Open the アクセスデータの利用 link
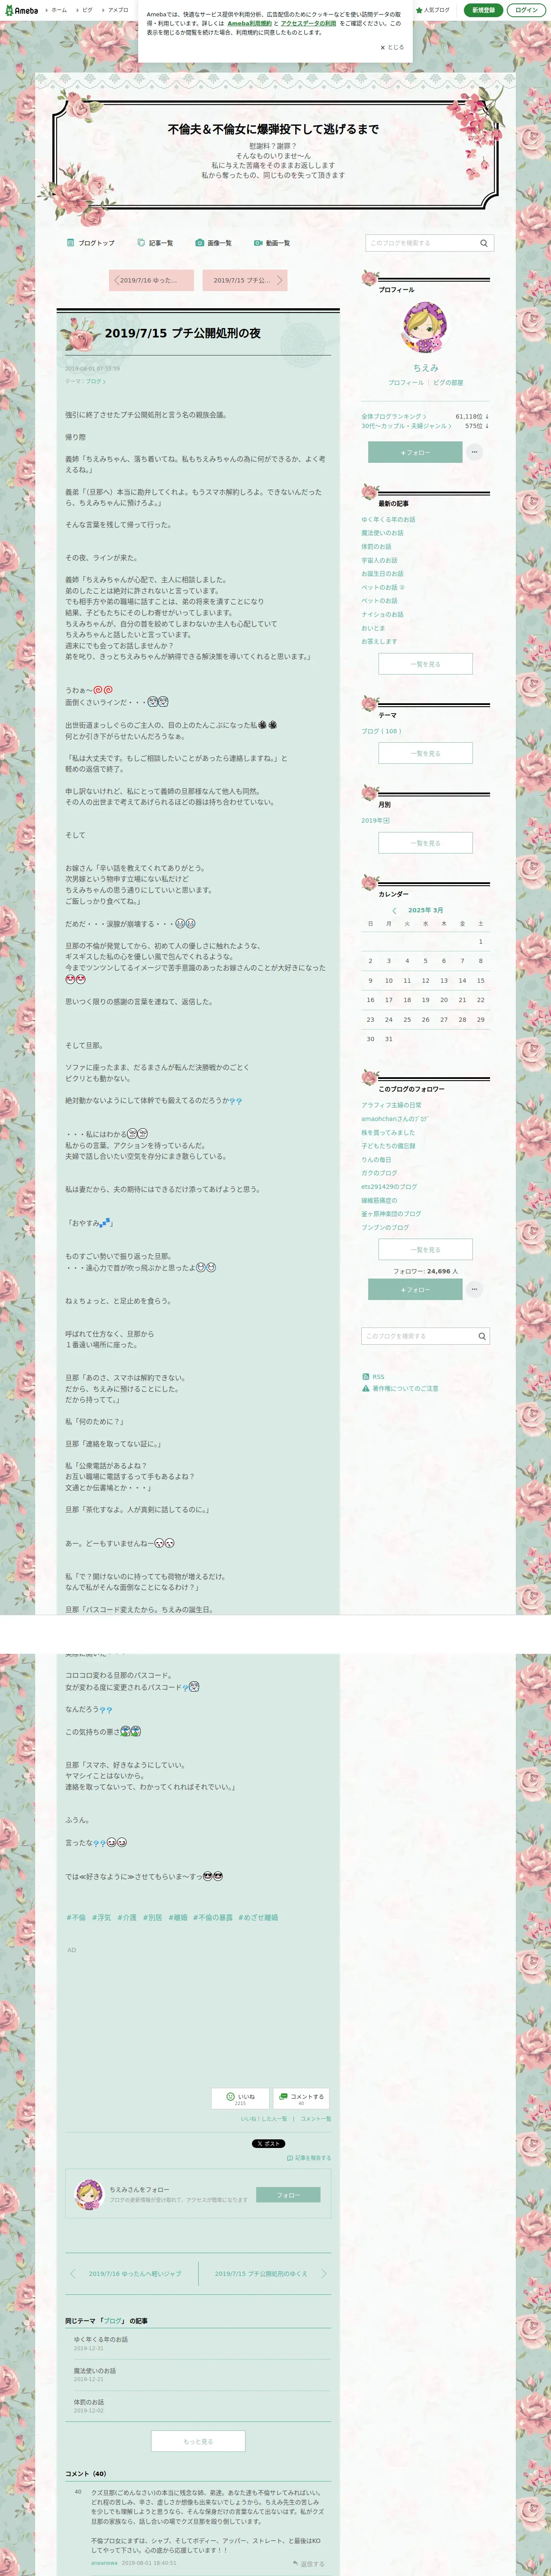 click(308, 23)
